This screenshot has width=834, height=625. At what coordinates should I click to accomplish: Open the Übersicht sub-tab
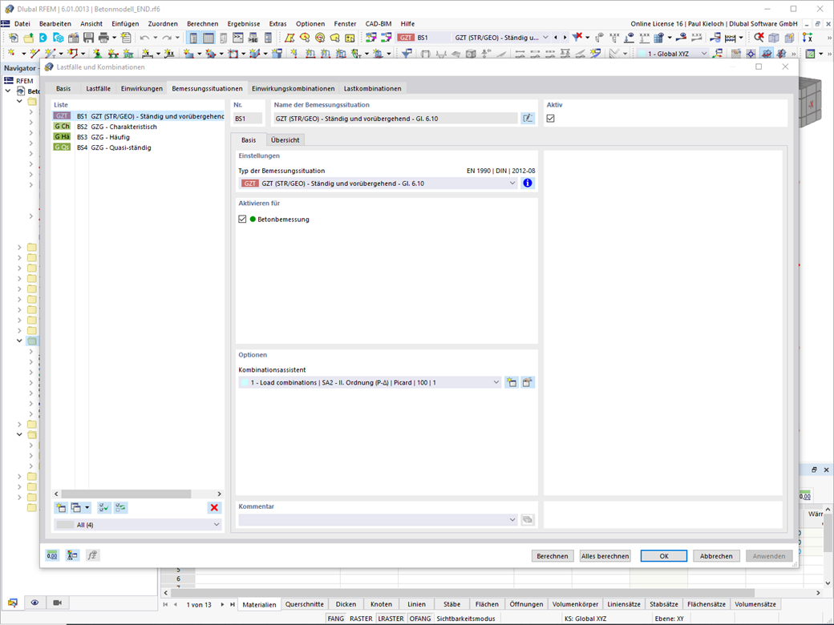click(x=285, y=140)
